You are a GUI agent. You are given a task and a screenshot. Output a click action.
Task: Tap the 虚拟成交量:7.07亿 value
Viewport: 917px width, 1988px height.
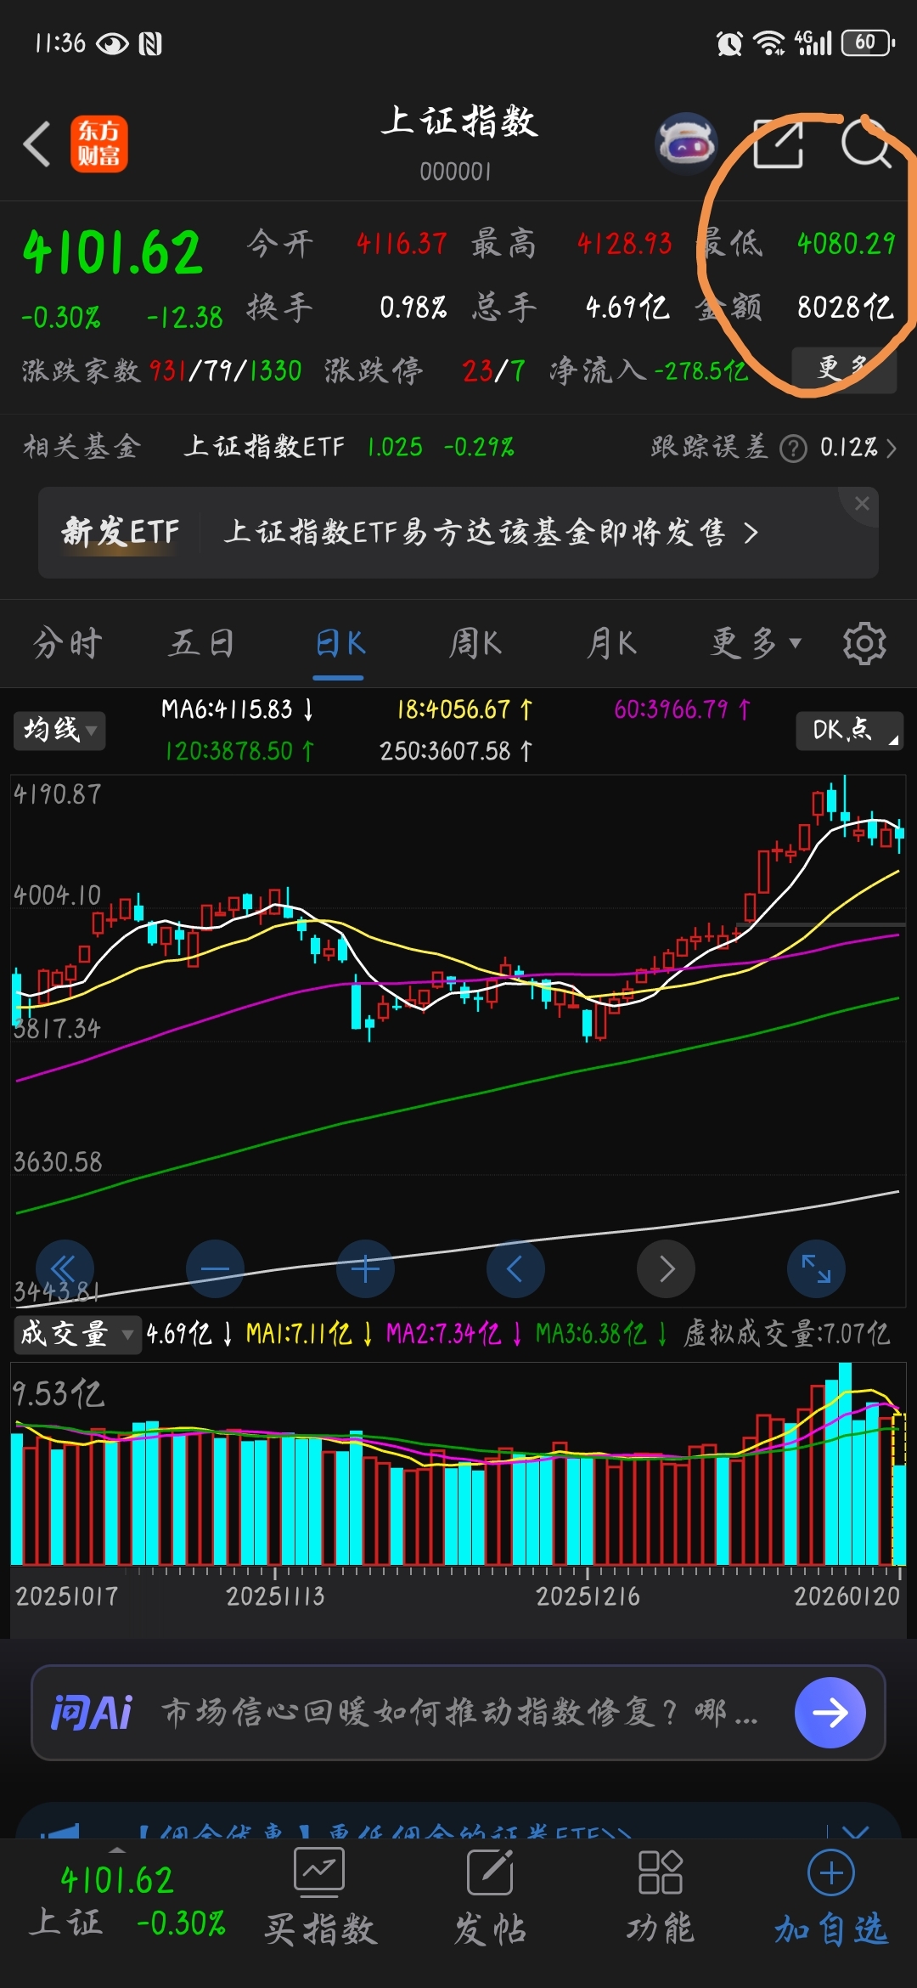tap(787, 1334)
